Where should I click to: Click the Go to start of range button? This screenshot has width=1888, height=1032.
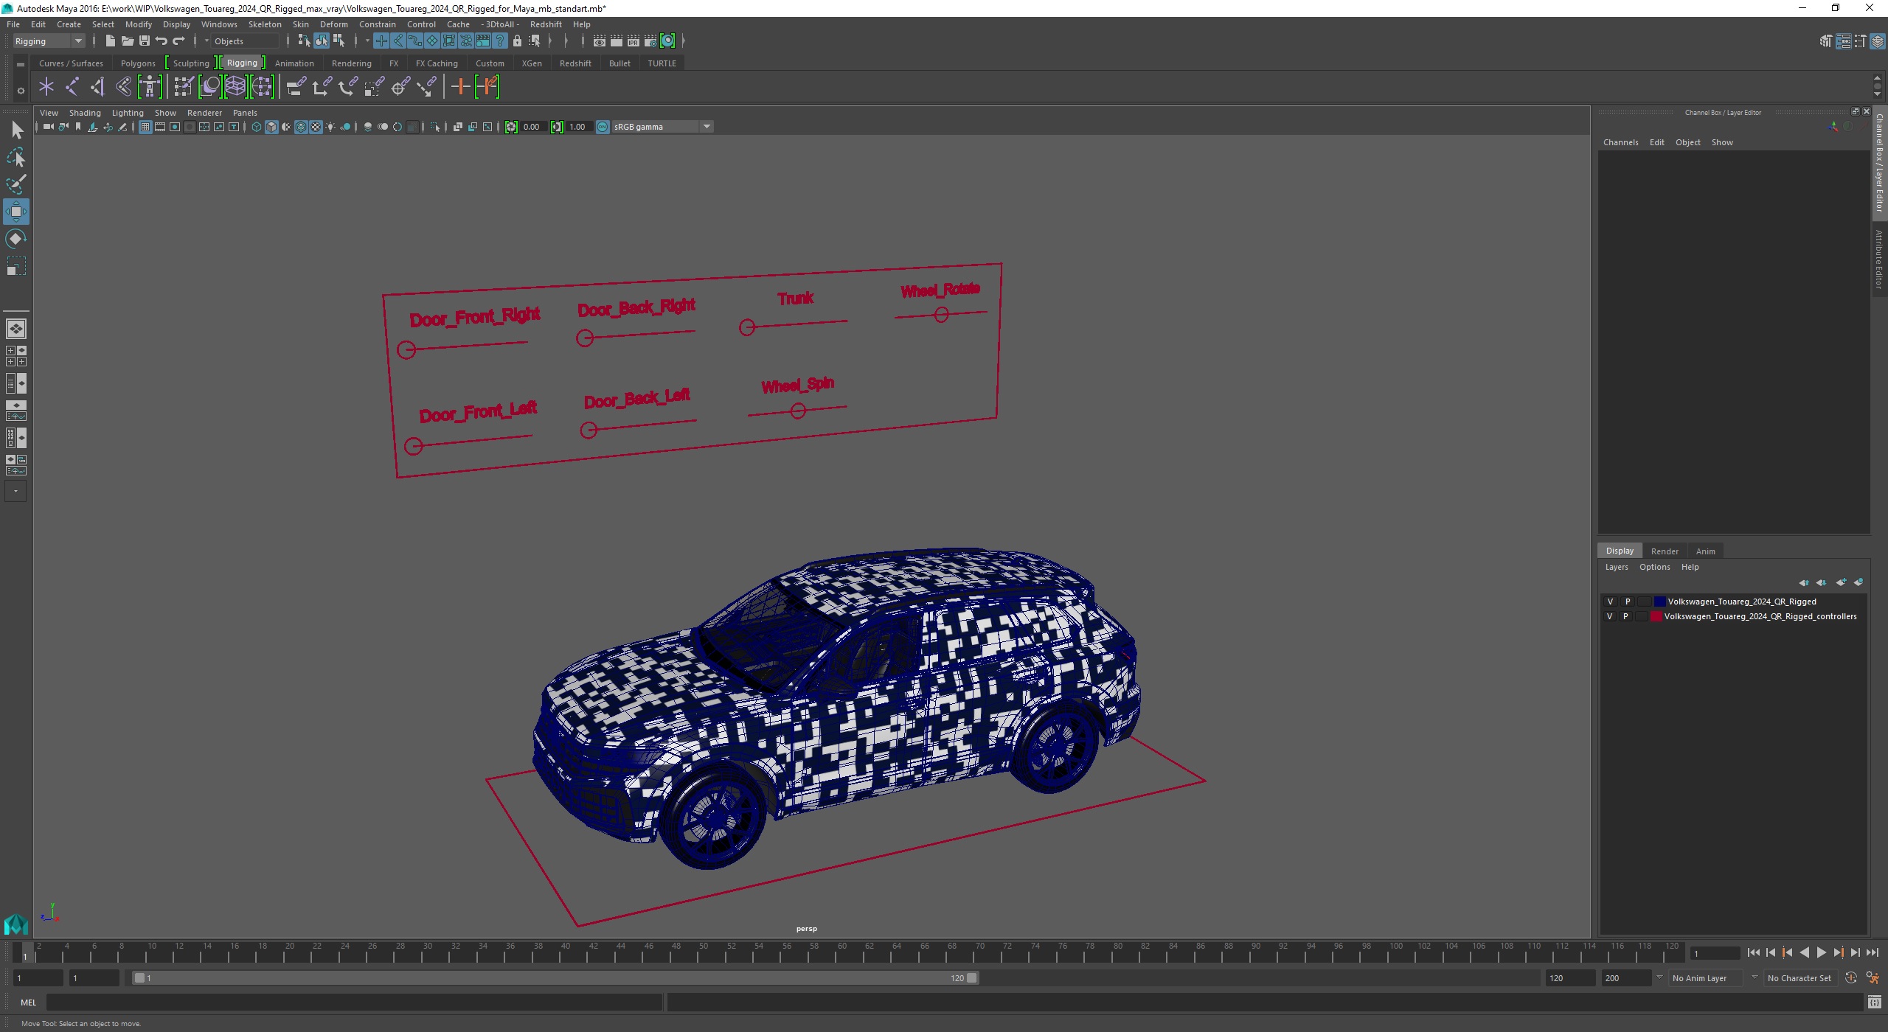1754,953
